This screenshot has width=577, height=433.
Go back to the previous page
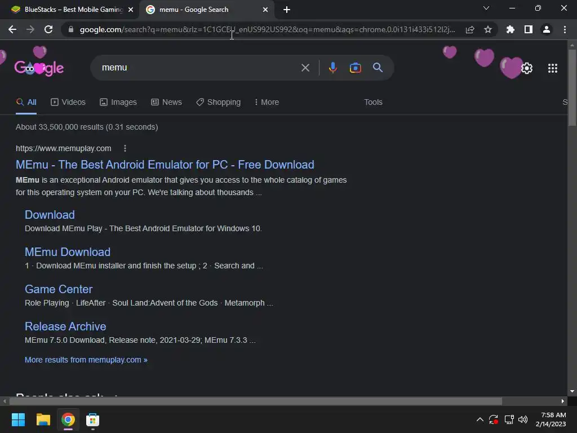[12, 29]
